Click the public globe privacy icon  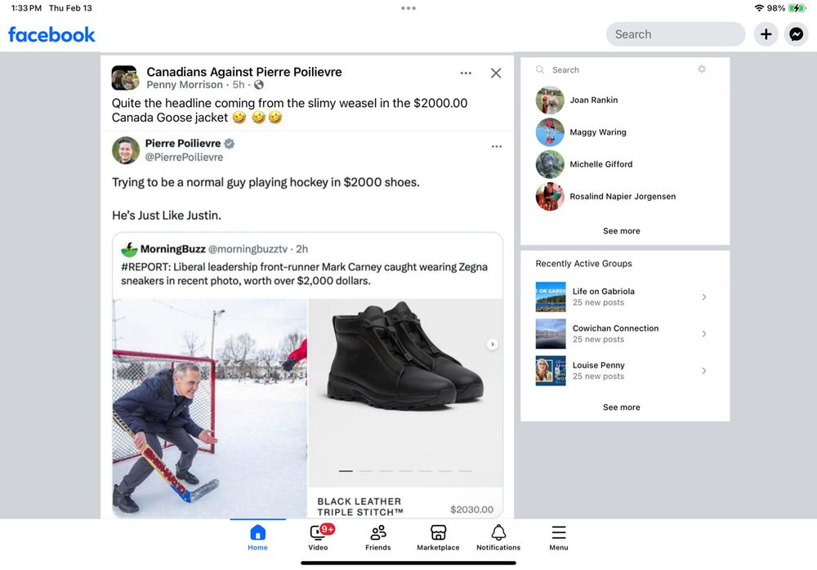tap(259, 85)
